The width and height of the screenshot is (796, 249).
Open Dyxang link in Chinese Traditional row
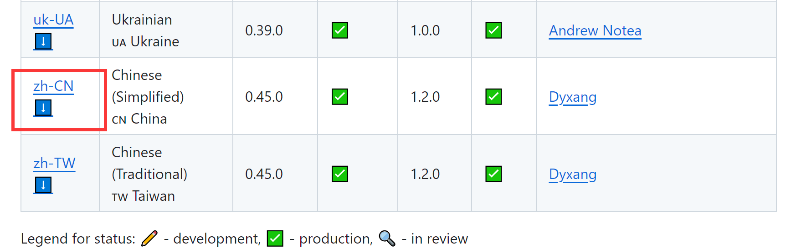(x=573, y=174)
